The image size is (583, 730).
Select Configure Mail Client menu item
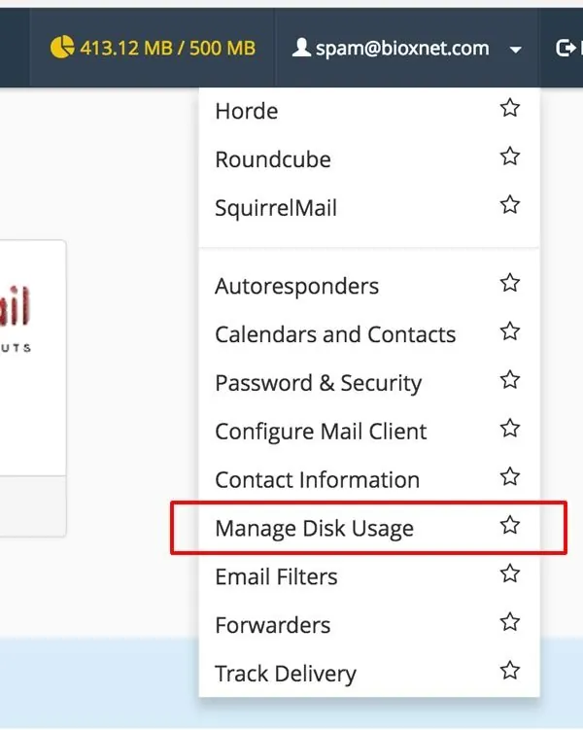click(321, 432)
